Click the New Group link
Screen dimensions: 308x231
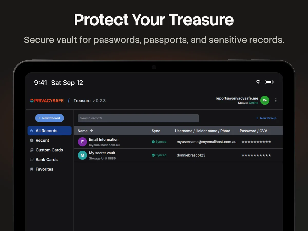(x=266, y=118)
